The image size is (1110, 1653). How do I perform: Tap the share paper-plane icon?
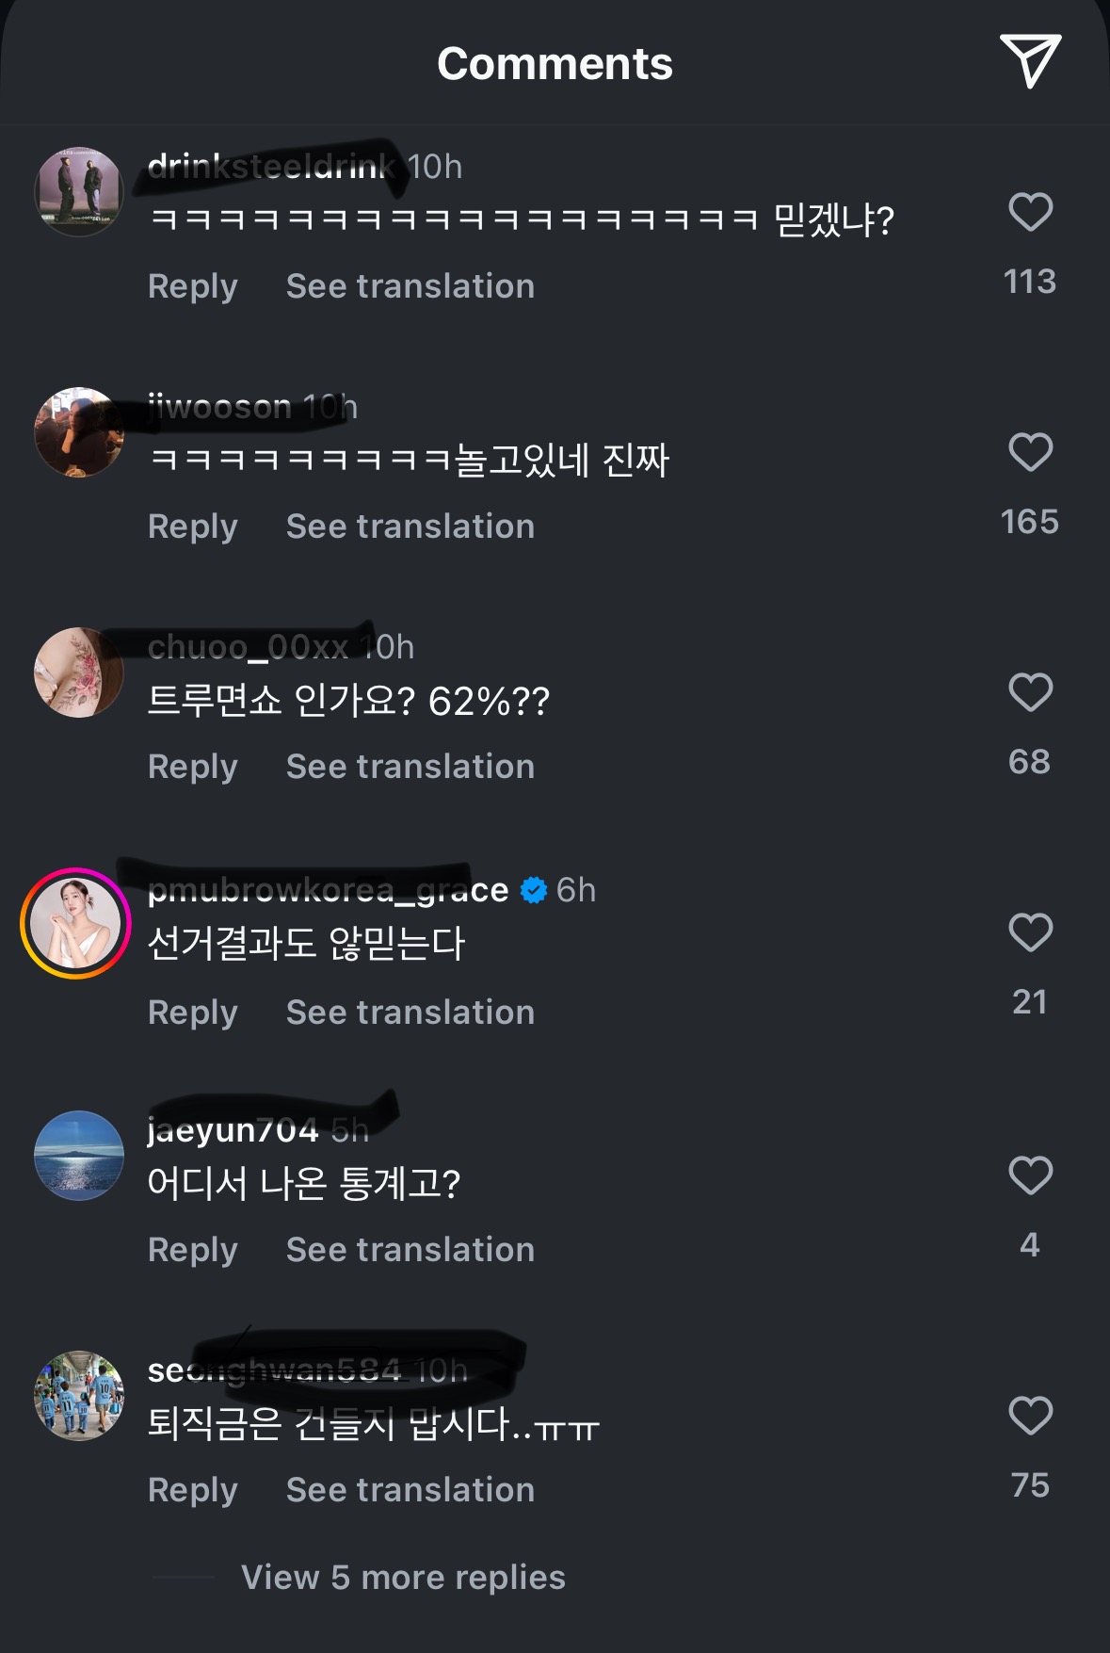point(1030,61)
